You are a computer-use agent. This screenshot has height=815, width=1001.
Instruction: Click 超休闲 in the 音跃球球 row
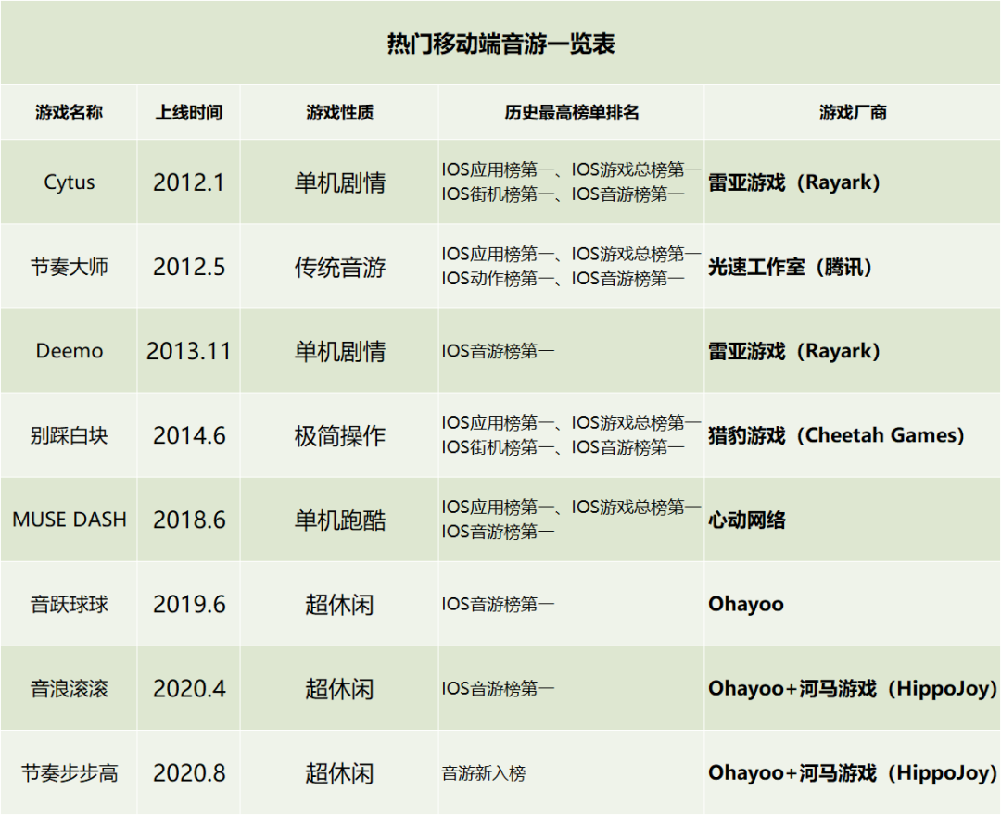[x=339, y=605]
